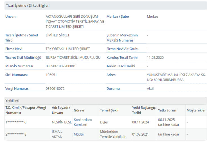Click the Ticari İşletme / Şirket Bilgileri panel header
This screenshot has width=211, height=142.
pyautogui.click(x=28, y=6)
